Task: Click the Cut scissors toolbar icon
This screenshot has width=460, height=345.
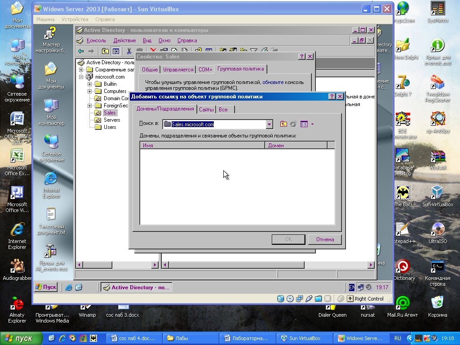Action: coord(129,51)
